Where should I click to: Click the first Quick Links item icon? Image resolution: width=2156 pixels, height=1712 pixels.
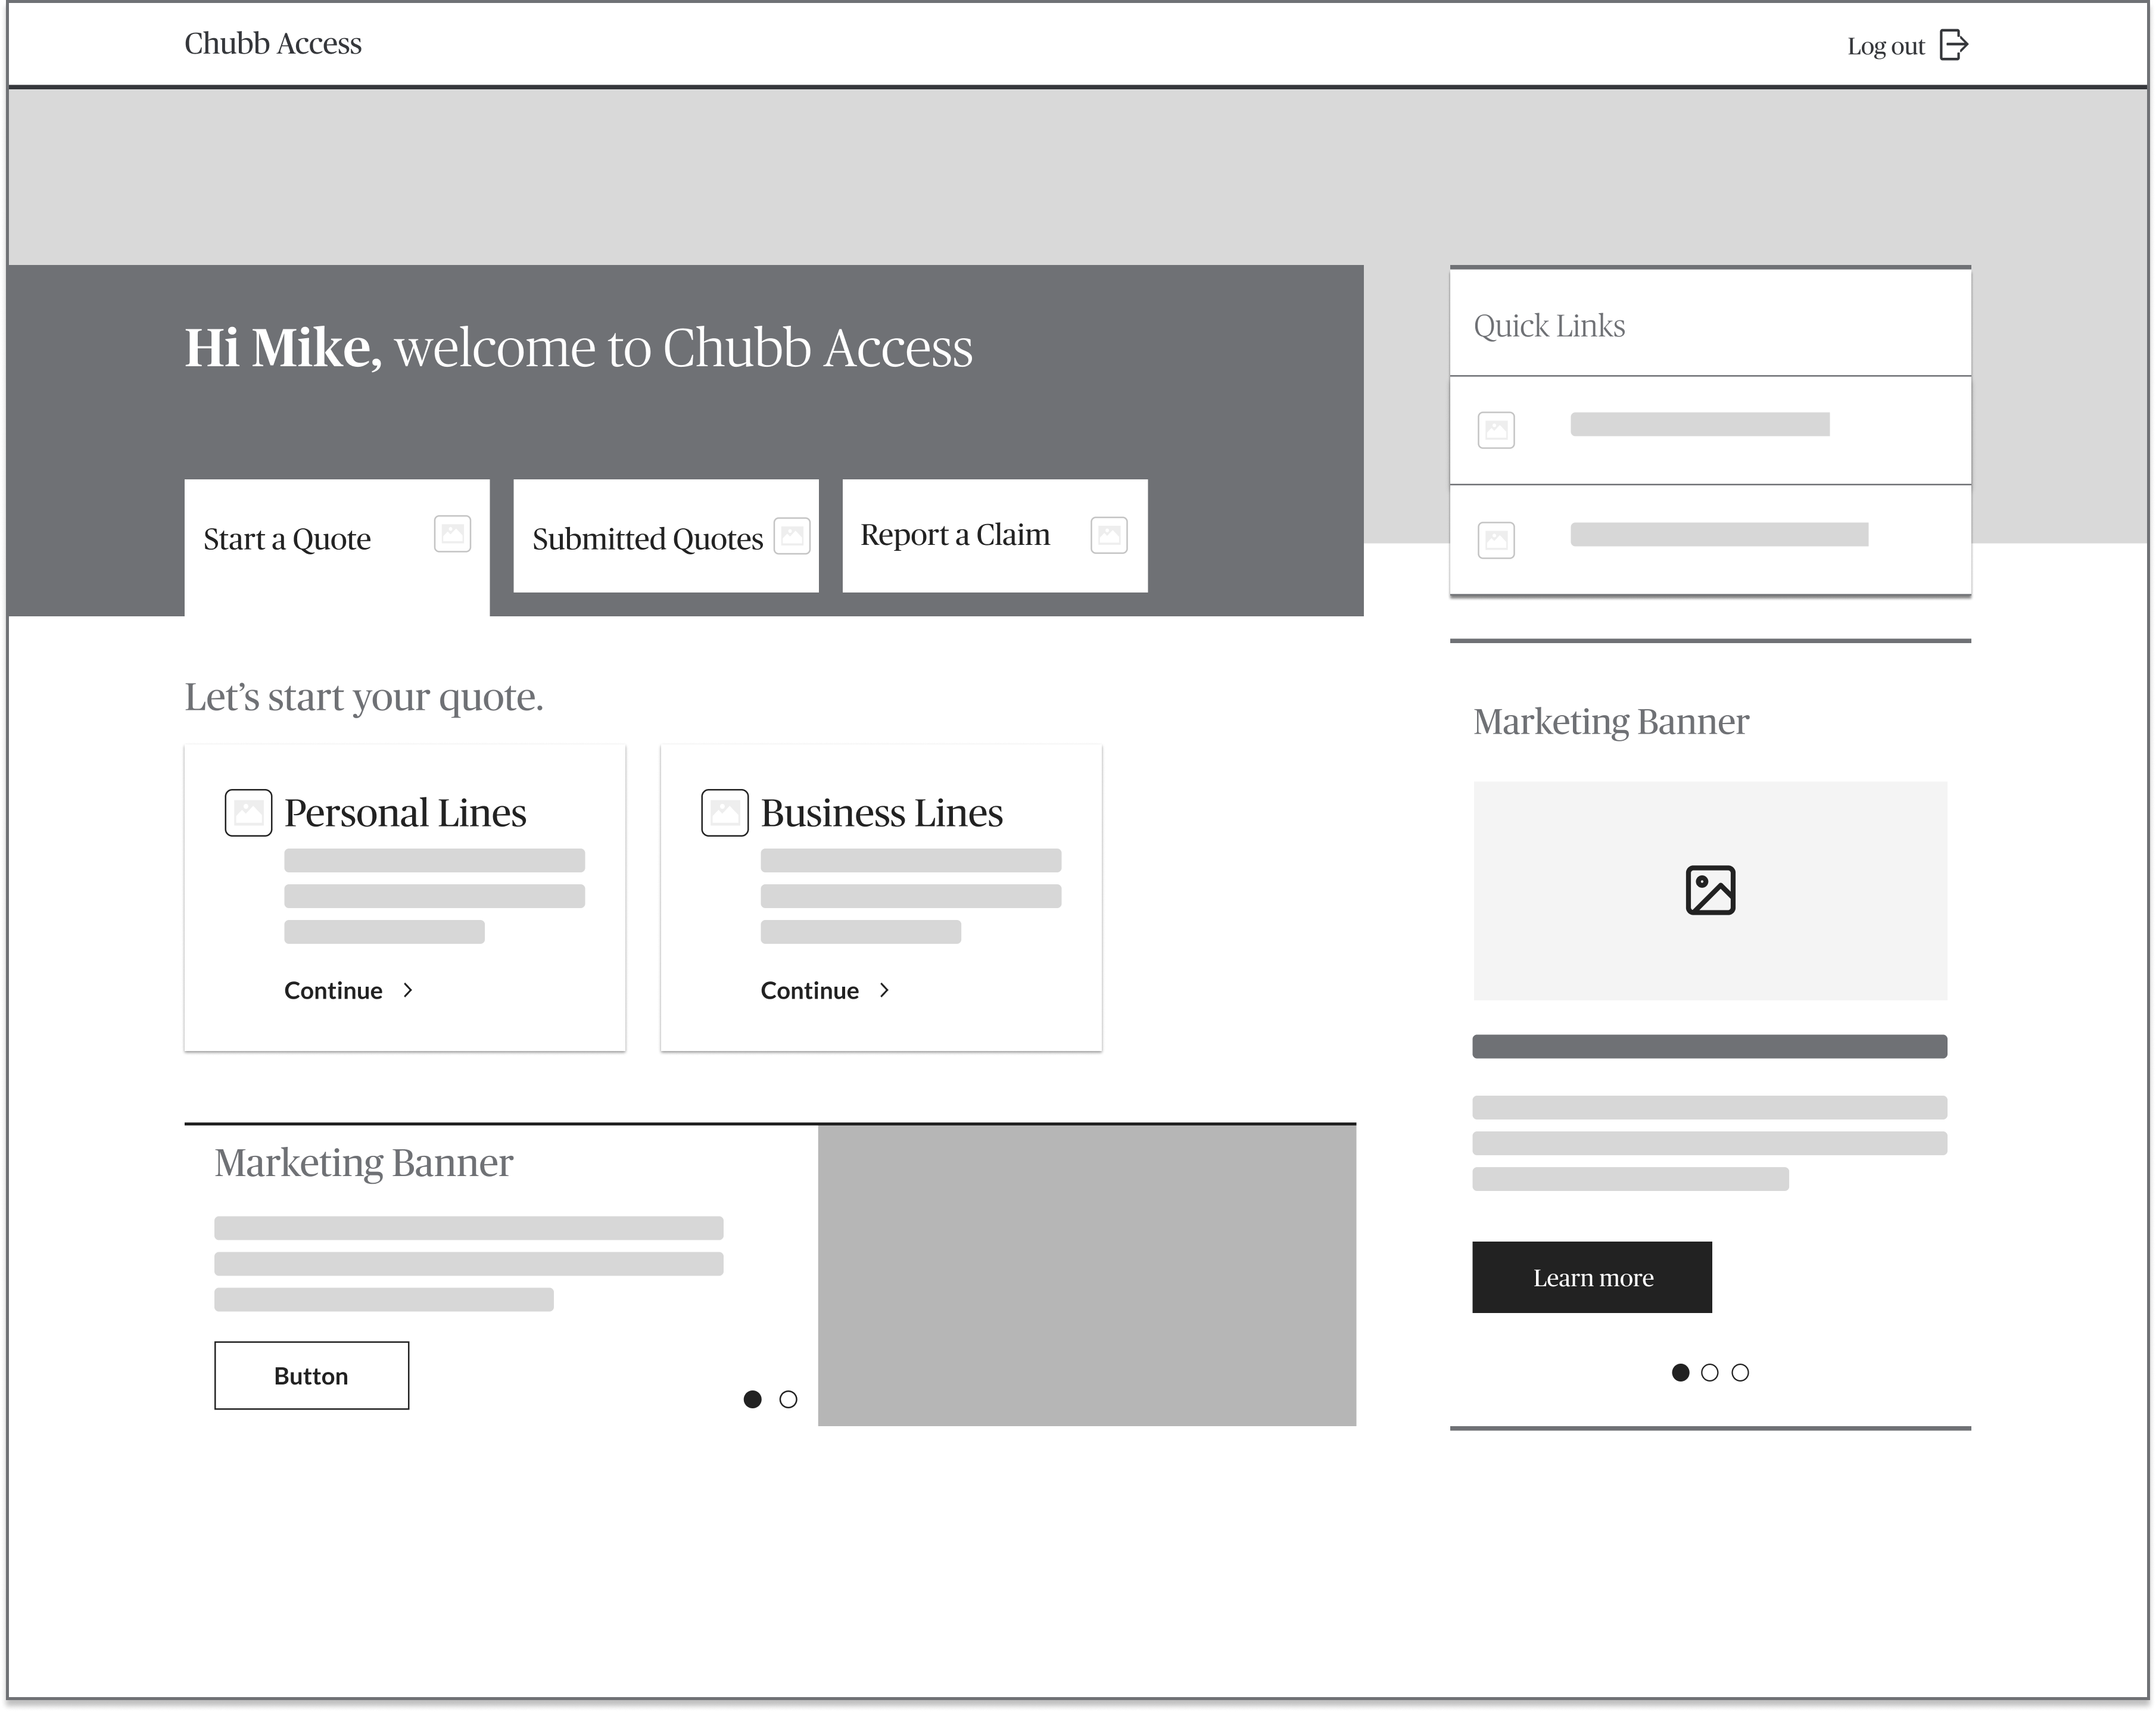coord(1496,430)
